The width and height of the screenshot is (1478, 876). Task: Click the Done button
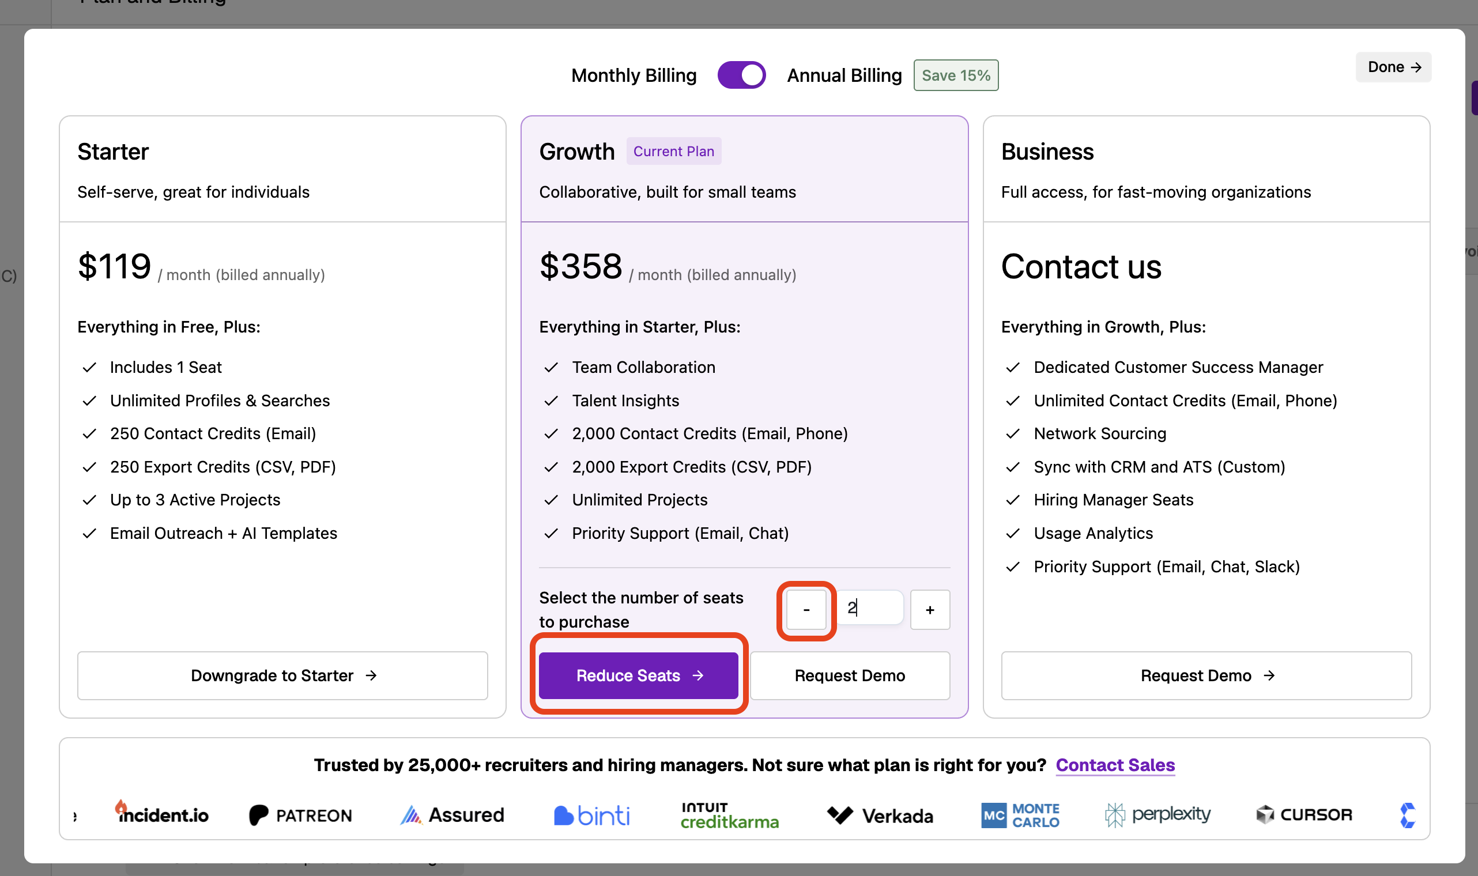pos(1394,67)
